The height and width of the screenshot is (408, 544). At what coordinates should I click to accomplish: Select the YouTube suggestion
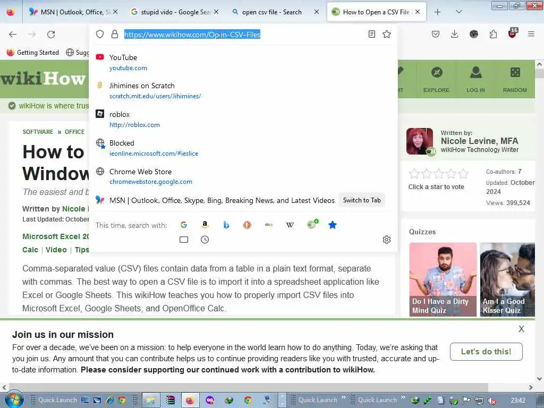coord(243,62)
